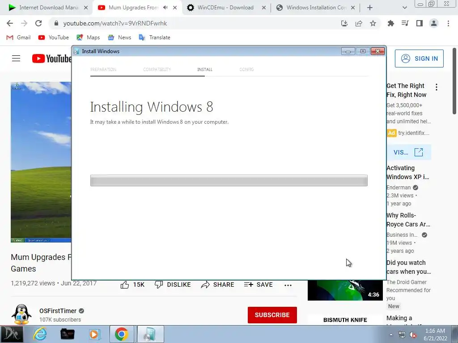This screenshot has width=458, height=343.
Task: Click the YouTube video player
Action: coord(41,162)
